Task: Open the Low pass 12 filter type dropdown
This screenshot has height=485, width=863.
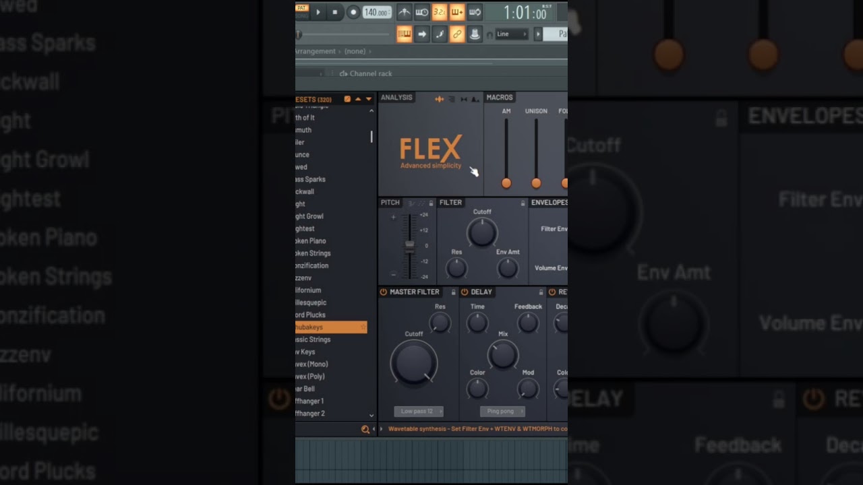Action: tap(419, 411)
